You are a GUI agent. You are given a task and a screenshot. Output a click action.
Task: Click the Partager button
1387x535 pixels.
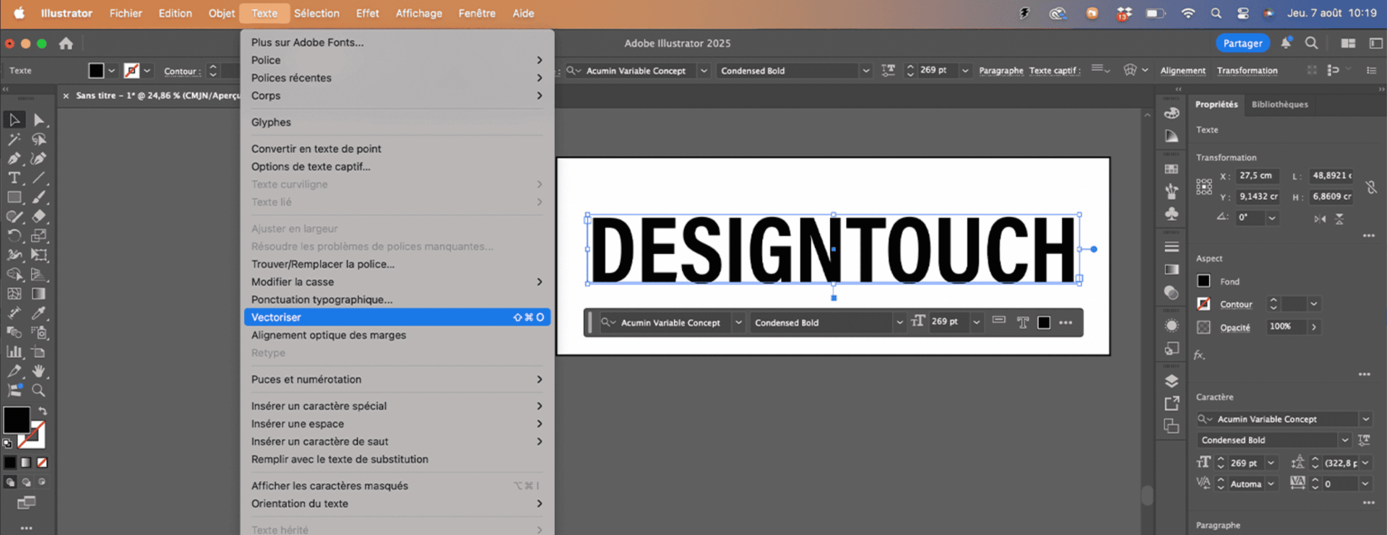coord(1243,43)
